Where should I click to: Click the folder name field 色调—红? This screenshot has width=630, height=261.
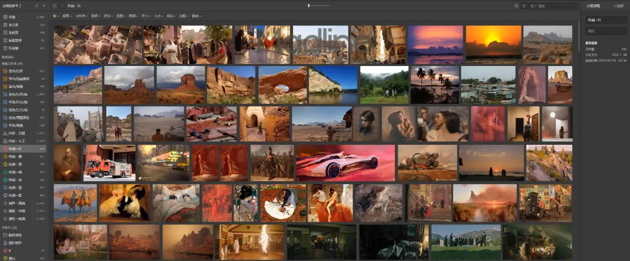606,20
